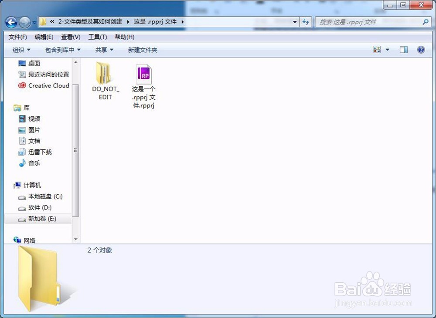
Task: Click the folder icon in address bar
Action: [x=43, y=22]
